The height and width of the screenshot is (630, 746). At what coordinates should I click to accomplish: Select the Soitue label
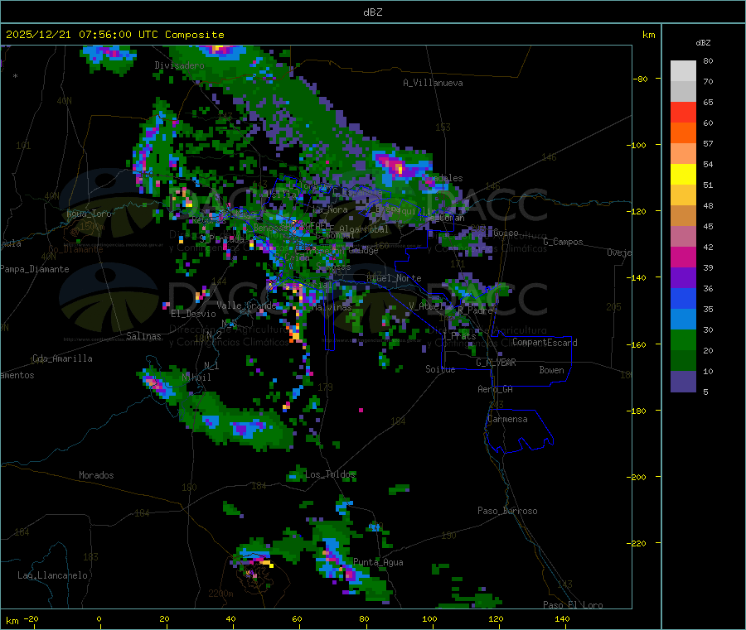point(440,369)
